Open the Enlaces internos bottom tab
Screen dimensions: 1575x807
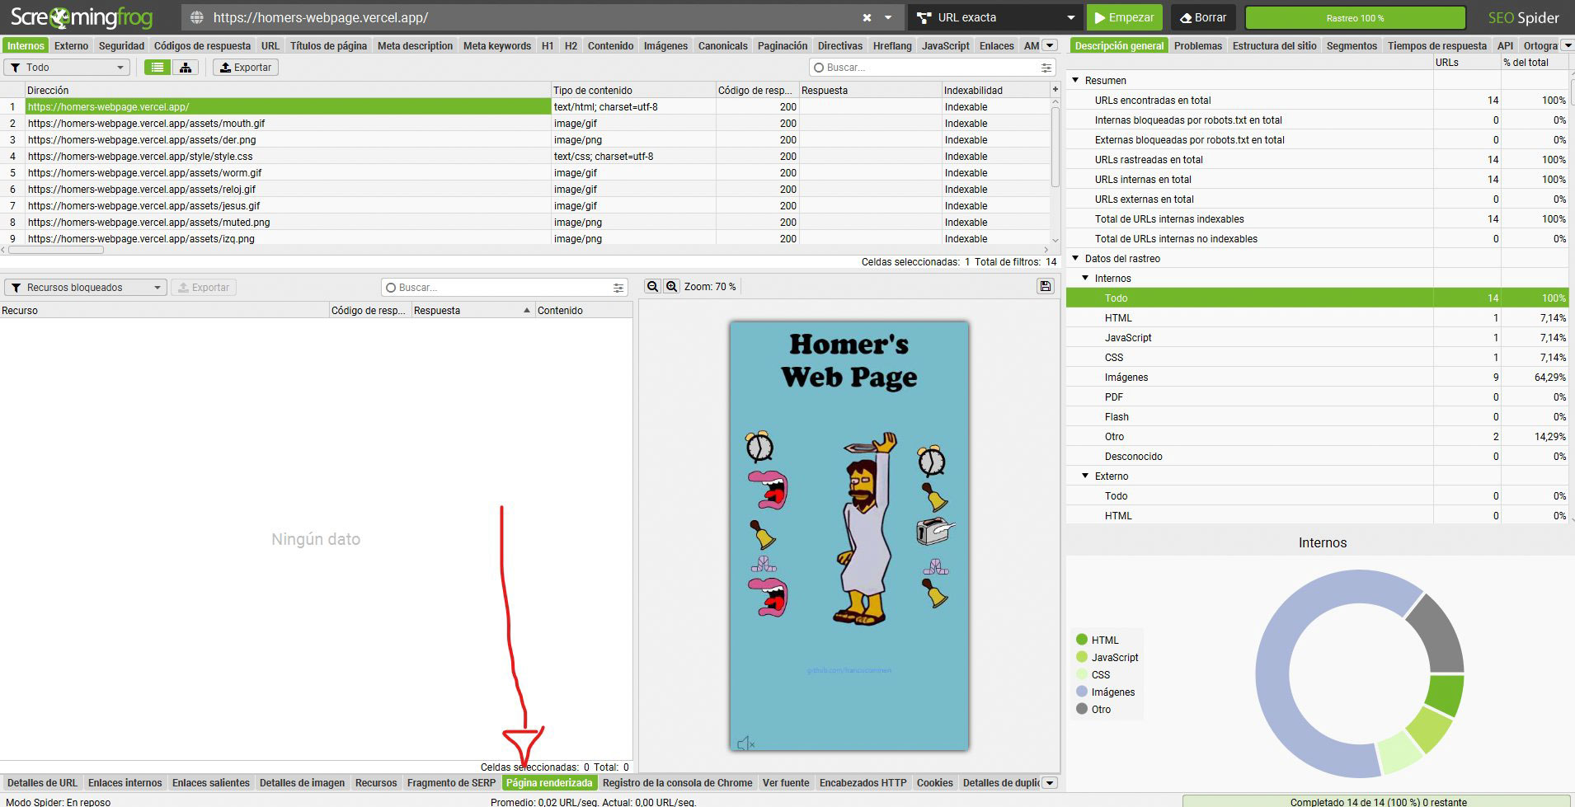click(x=125, y=783)
